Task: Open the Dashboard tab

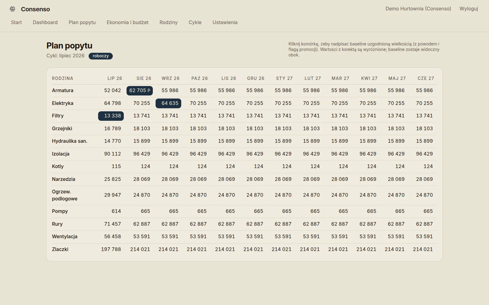Action: click(45, 22)
